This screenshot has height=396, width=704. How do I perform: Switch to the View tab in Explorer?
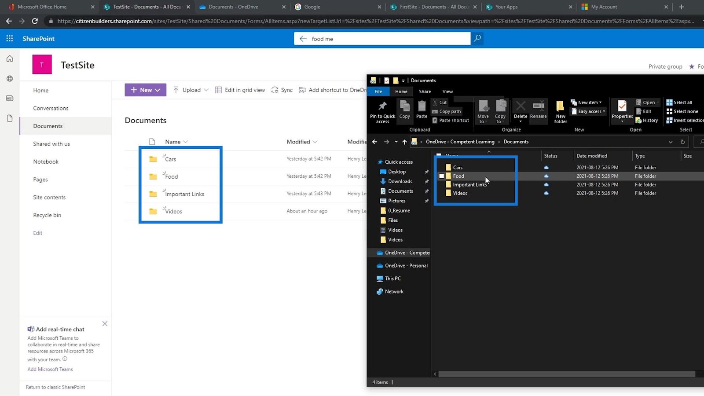coord(447,92)
